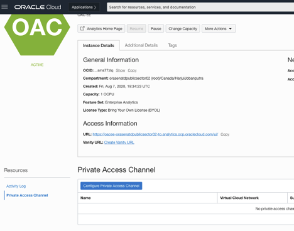Image resolution: width=294 pixels, height=231 pixels.
Task: Click the Oracle Cloud logo
Action: pos(38,7)
